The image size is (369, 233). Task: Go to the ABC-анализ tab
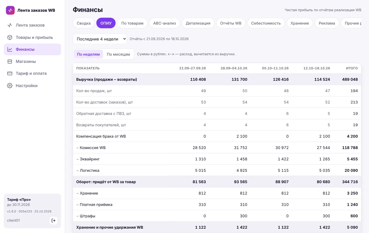coord(165,23)
